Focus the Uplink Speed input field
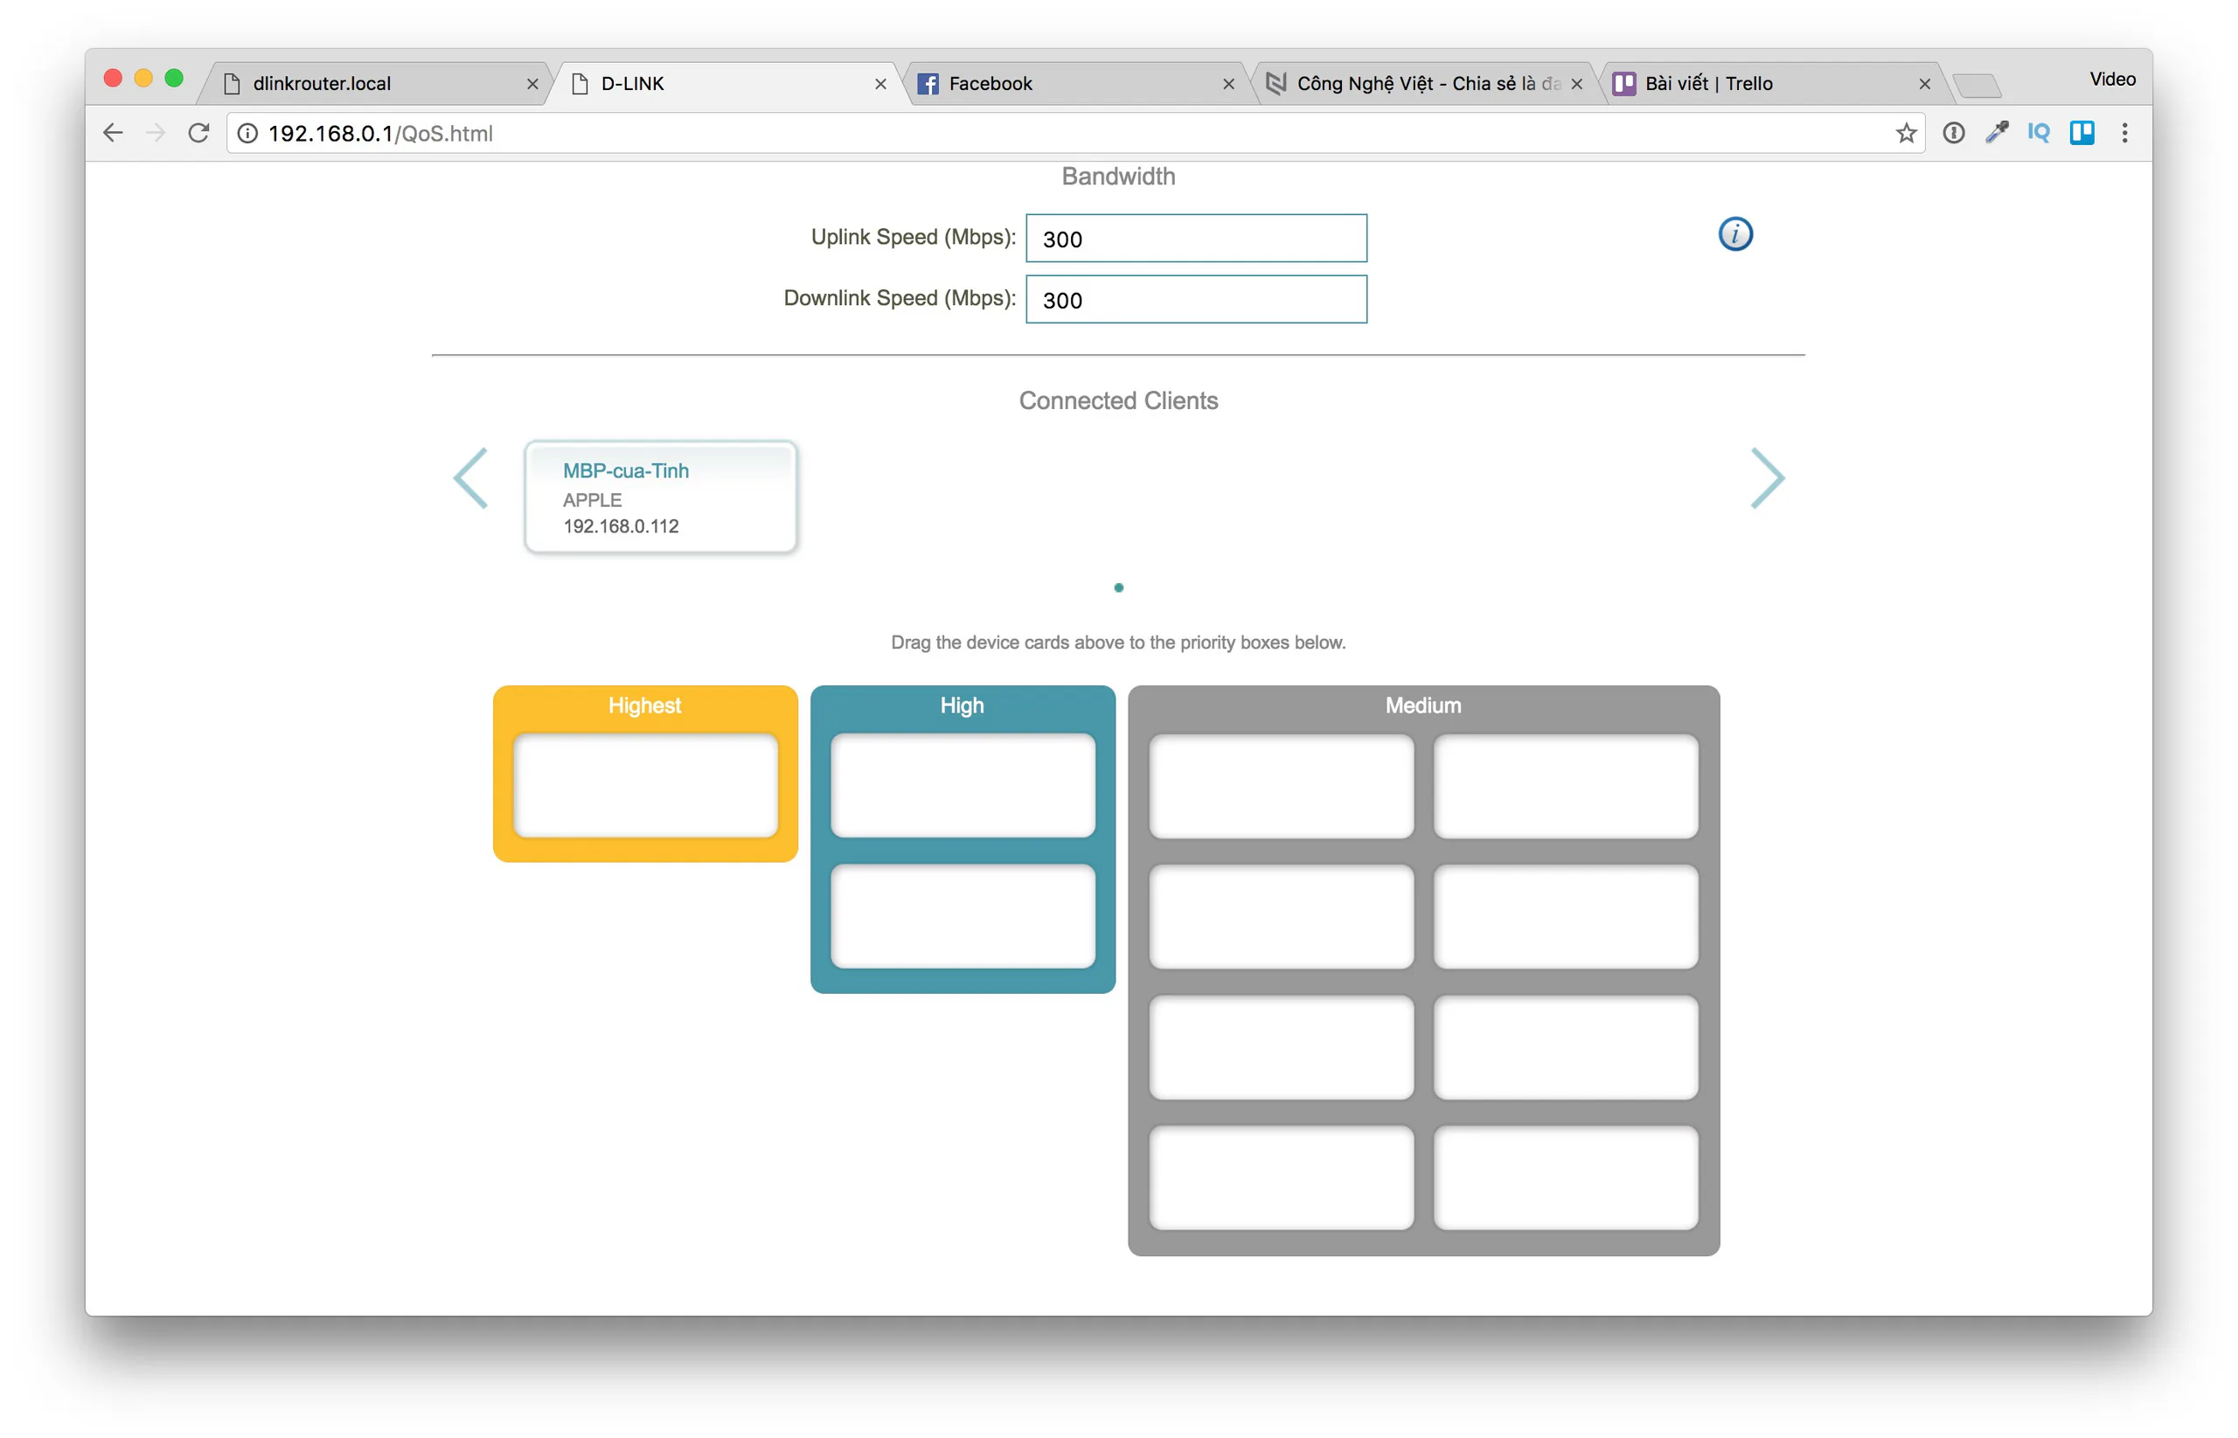The width and height of the screenshot is (2238, 1438). 1196,238
